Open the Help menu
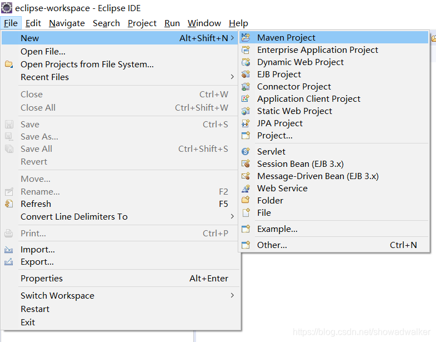This screenshot has height=342, width=436. tap(238, 23)
